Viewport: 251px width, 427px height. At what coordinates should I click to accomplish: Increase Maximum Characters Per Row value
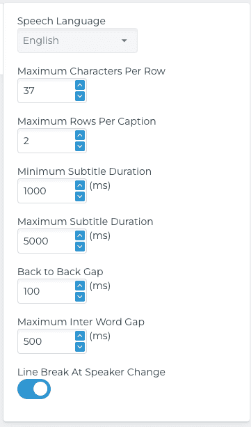80,85
